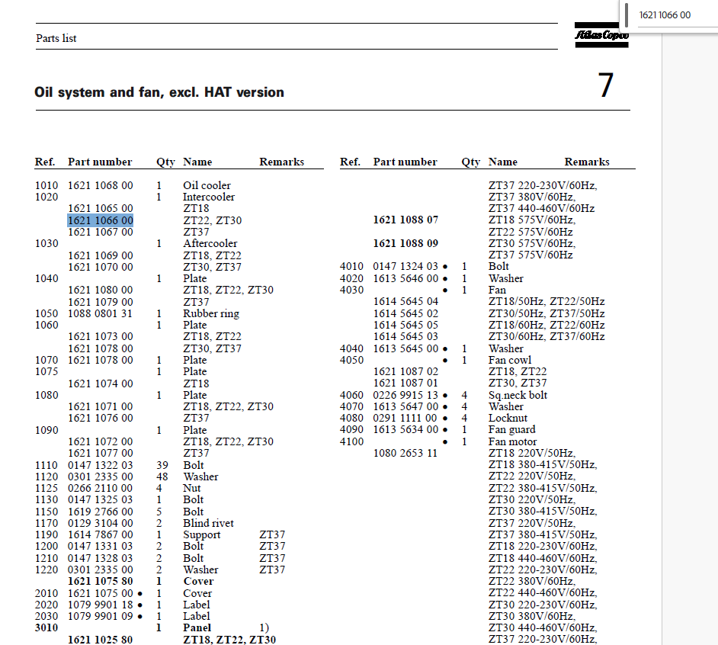Screen dimensions: 718x645
Task: Select part number 1621 1079 00
Action: coord(101,303)
